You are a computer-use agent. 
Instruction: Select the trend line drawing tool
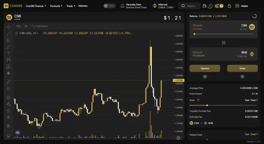click(9, 34)
